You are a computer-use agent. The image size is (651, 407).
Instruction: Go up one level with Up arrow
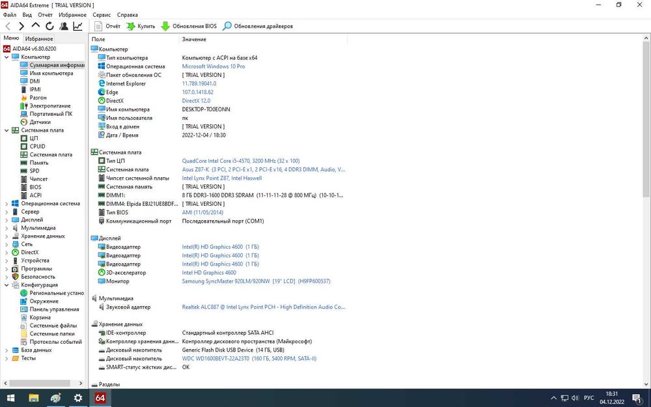pyautogui.click(x=36, y=26)
